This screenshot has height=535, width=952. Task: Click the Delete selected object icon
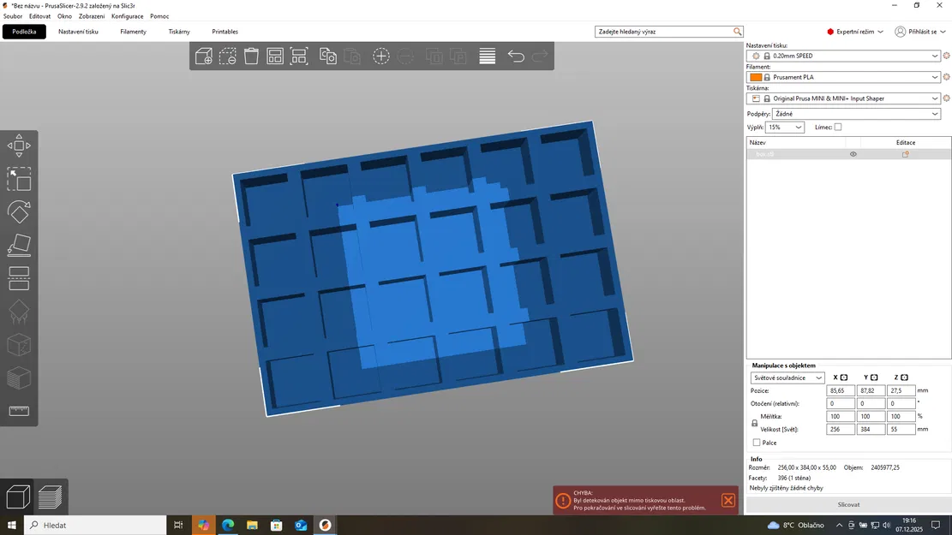228,56
